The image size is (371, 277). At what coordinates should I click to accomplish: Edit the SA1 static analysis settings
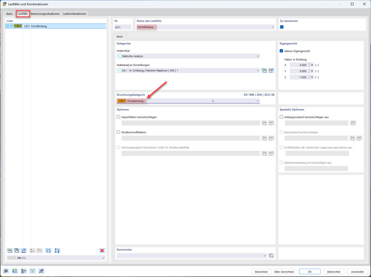271,70
